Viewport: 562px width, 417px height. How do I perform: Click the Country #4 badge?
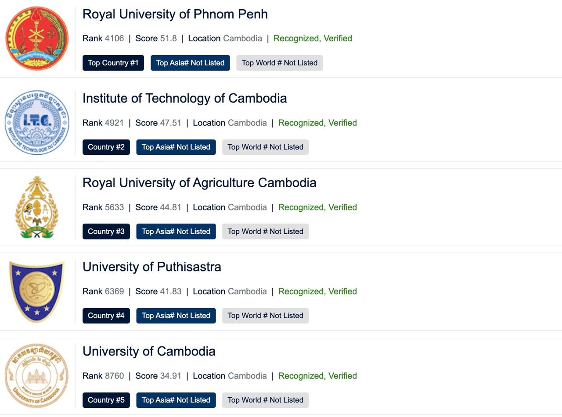(x=106, y=316)
